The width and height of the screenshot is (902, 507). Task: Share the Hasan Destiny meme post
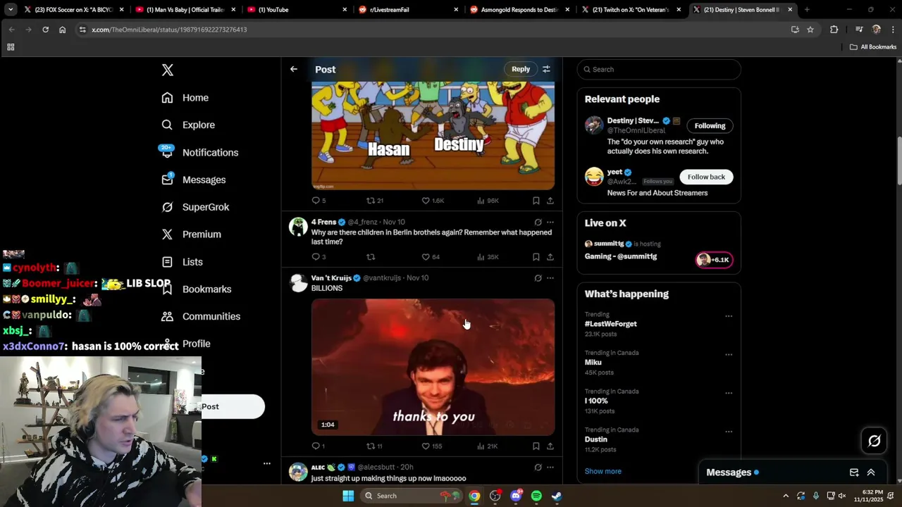point(550,201)
